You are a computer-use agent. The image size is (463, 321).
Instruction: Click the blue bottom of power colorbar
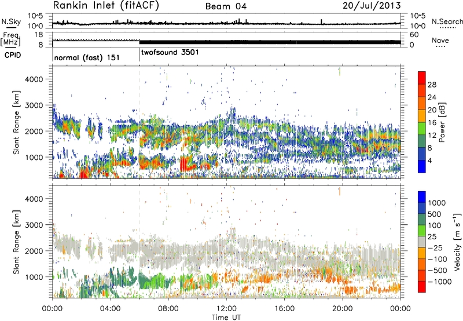click(x=422, y=166)
